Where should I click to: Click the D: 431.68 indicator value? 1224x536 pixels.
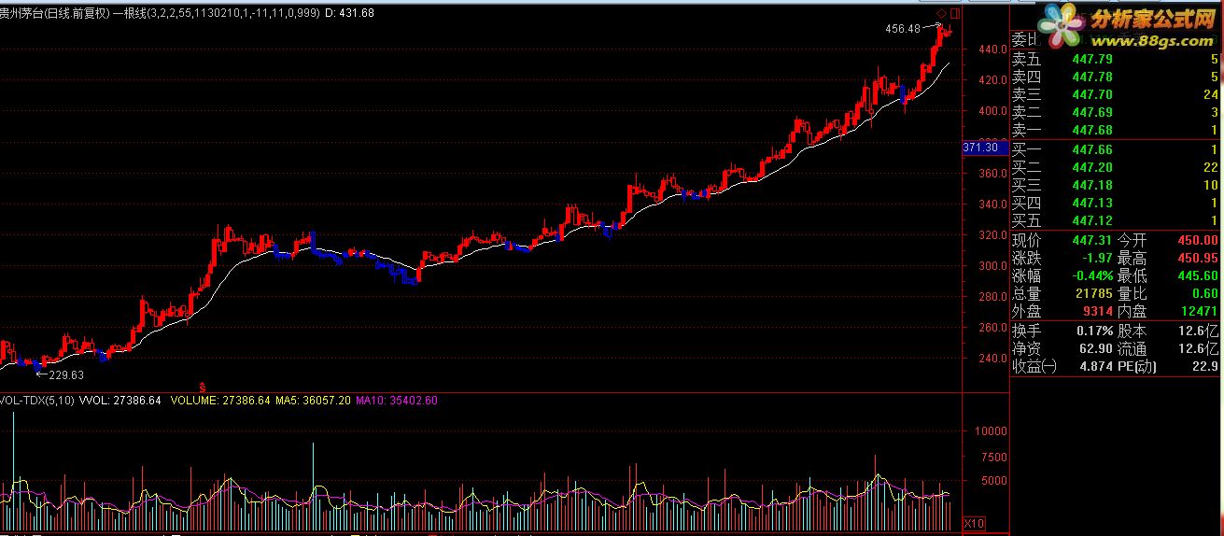click(349, 13)
